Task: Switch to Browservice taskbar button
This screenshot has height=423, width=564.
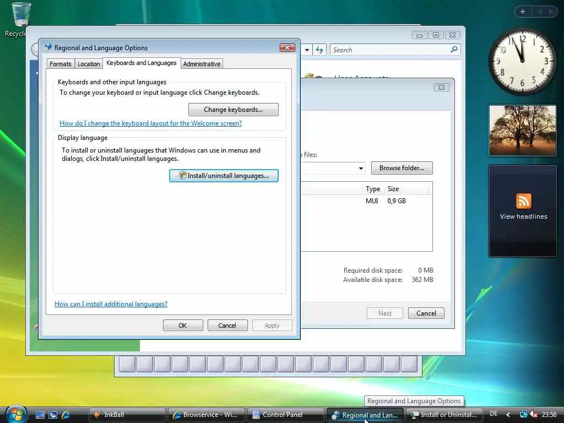Action: pos(207,415)
